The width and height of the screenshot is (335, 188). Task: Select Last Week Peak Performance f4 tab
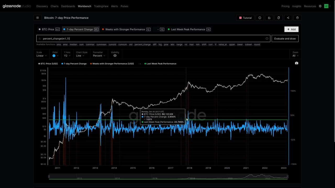pyautogui.click(x=189, y=29)
